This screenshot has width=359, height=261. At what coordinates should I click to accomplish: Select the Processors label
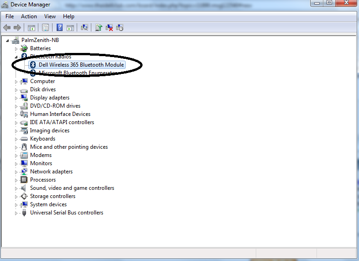[x=43, y=180]
